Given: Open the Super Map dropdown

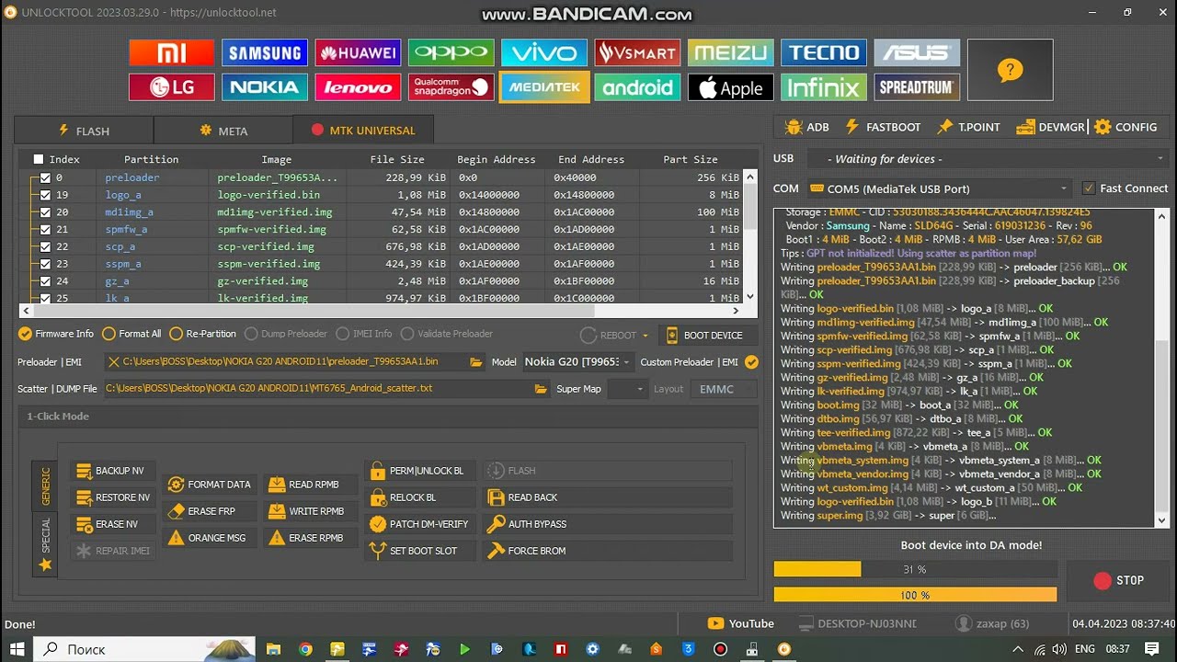Looking at the screenshot, I should [628, 389].
